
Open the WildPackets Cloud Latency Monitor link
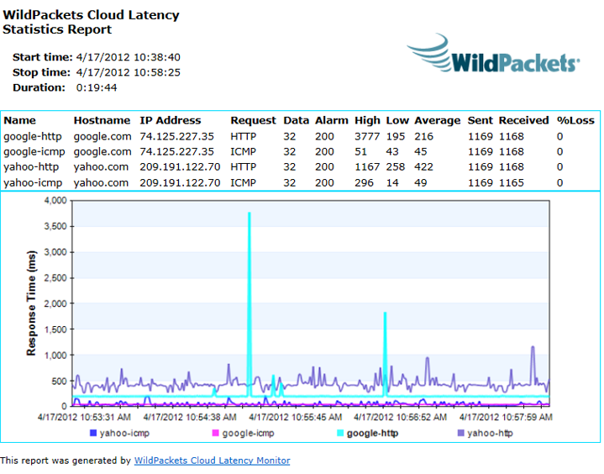(212, 460)
